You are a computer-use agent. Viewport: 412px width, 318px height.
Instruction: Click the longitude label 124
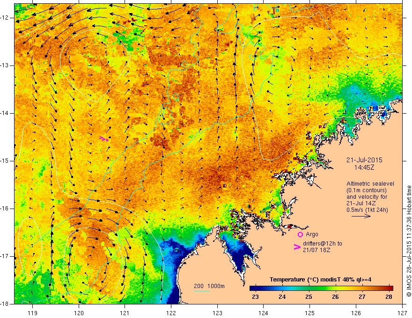(264, 313)
